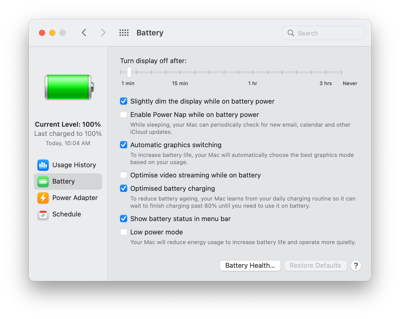400x319 pixels.
Task: Click Restore Defaults
Action: click(x=315, y=265)
